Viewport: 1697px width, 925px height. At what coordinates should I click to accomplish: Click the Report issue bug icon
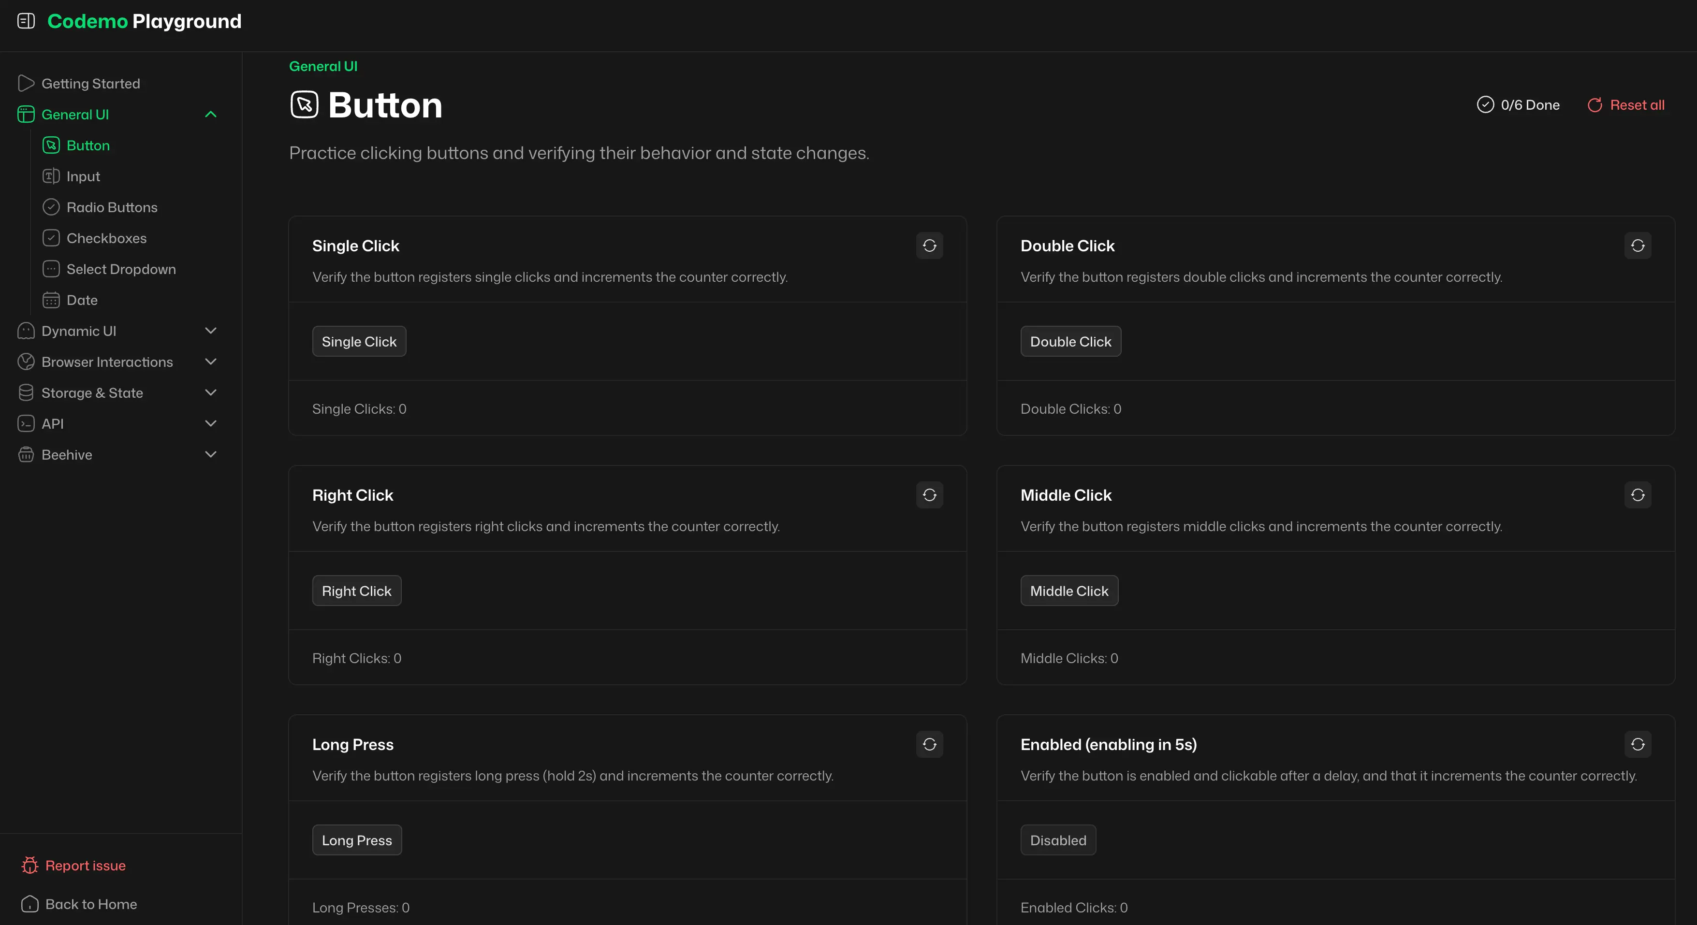[x=29, y=866]
